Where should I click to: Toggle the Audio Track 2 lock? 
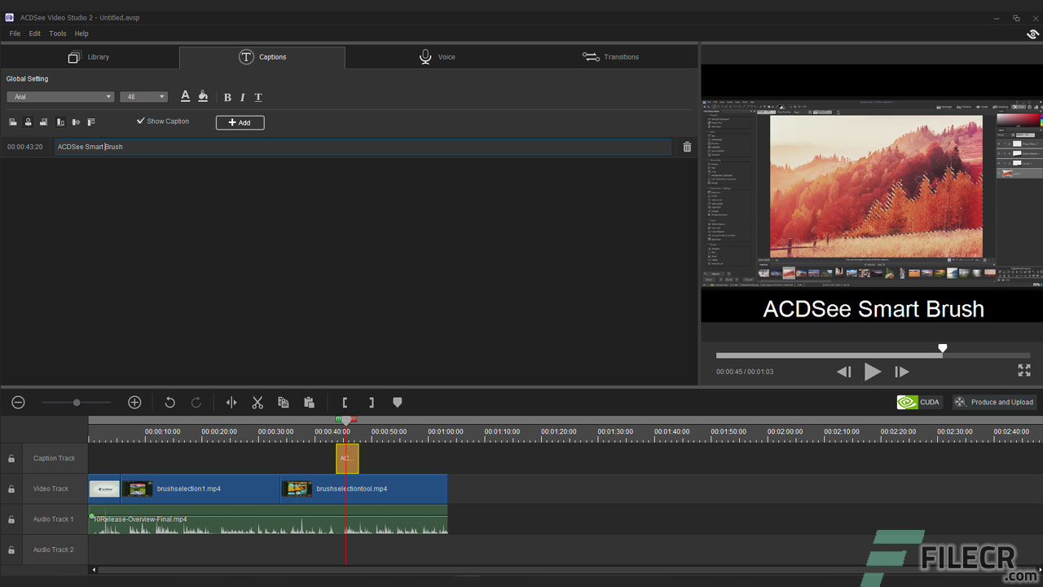coord(11,550)
